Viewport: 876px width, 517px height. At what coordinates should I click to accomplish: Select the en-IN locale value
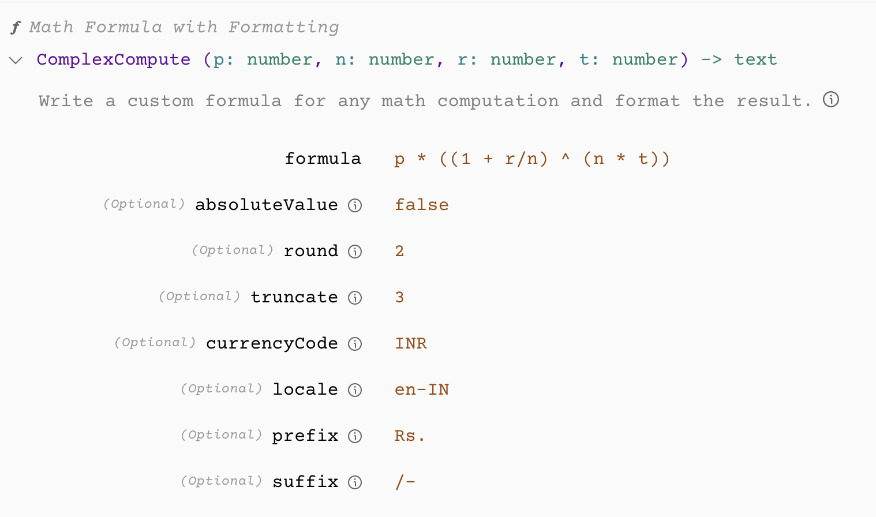(422, 389)
